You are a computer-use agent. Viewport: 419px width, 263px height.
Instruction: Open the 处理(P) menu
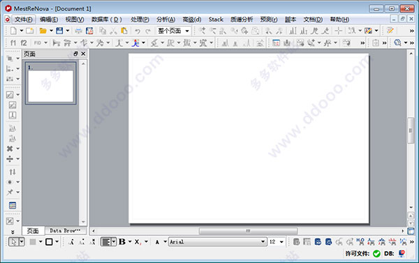pos(140,20)
